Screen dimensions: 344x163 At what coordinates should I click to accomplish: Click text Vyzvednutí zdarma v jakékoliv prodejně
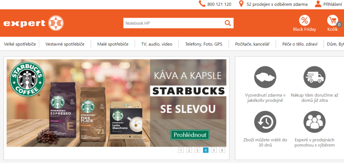tap(265, 98)
